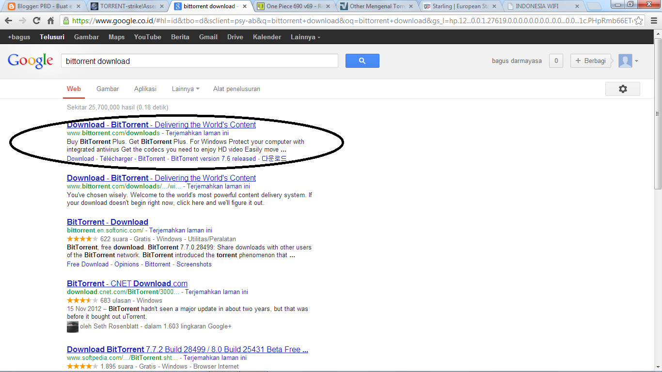Open the browser home page icon
The height and width of the screenshot is (372, 662).
point(50,21)
